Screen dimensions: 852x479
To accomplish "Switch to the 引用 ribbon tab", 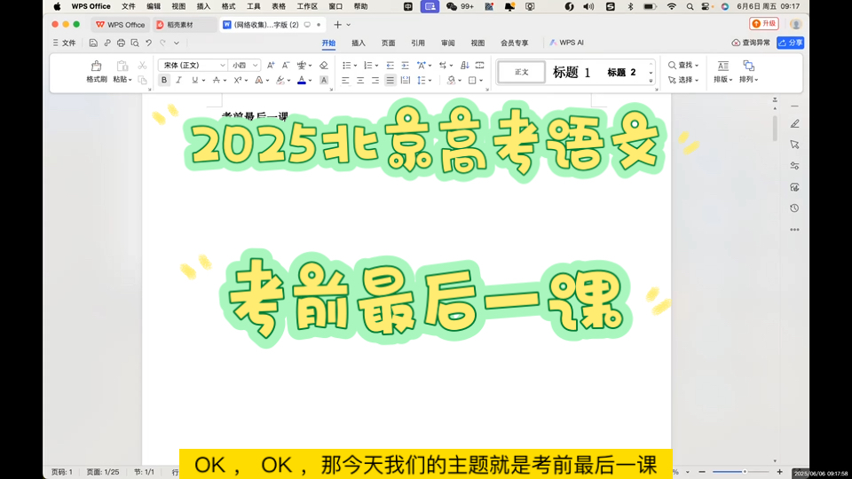I will (418, 43).
